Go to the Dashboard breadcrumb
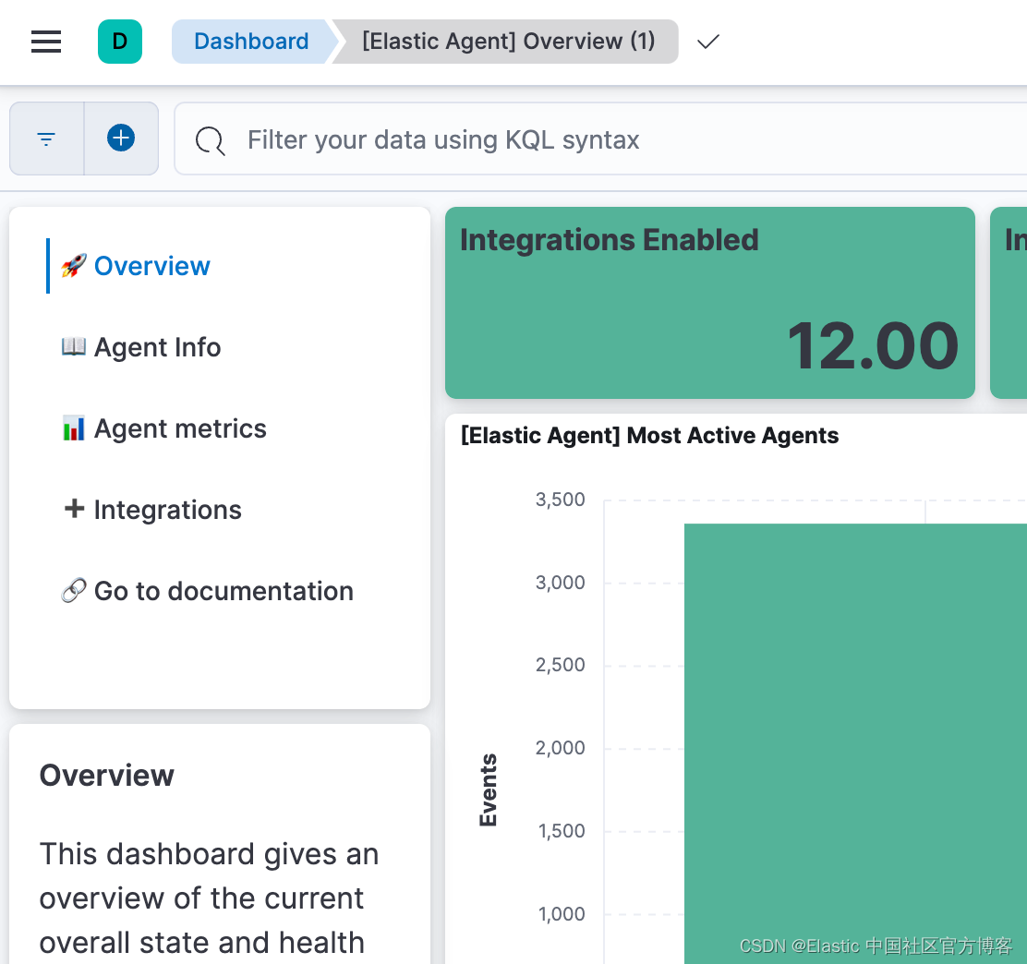 click(251, 42)
